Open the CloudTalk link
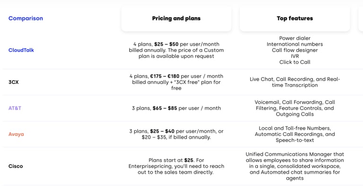The height and width of the screenshot is (186, 363). tap(21, 50)
